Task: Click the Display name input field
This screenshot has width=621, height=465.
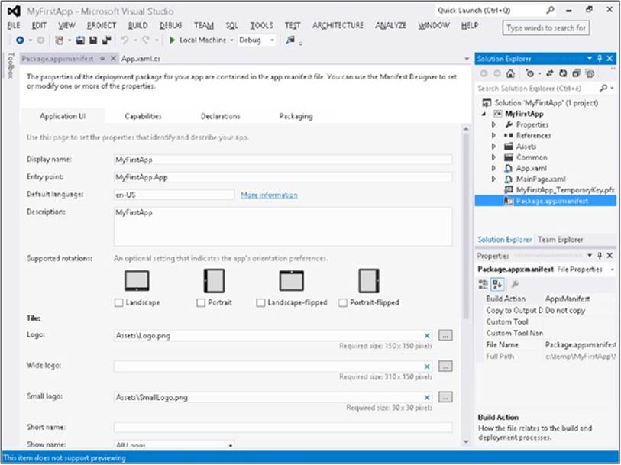Action: click(x=283, y=160)
